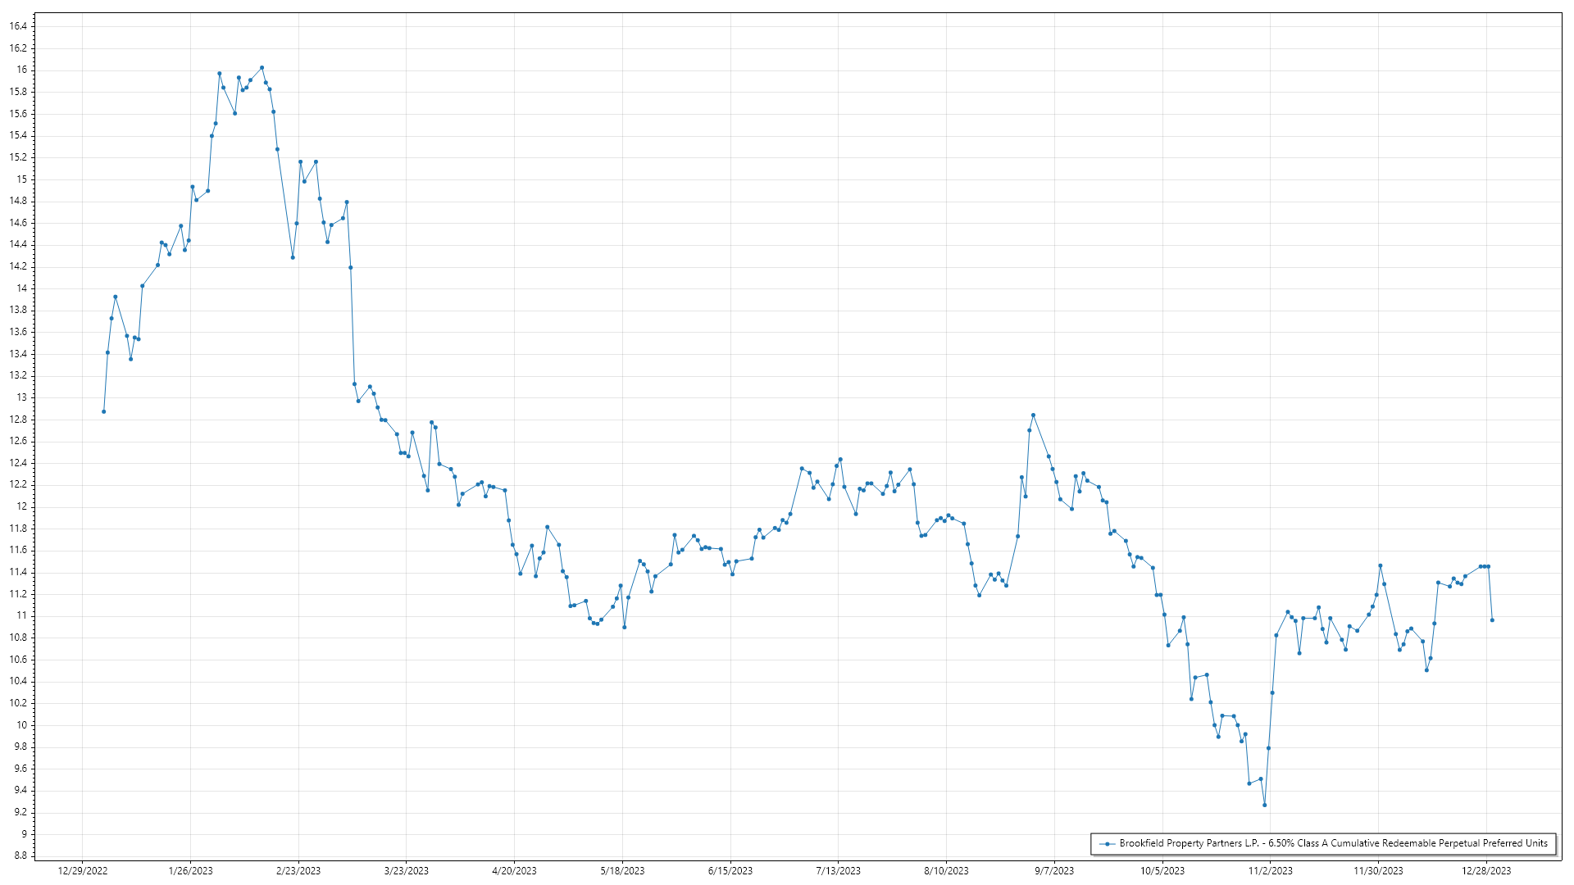Select the 12/29/2022 x-axis date label
Viewport: 1574px width, 885px height.
point(83,870)
